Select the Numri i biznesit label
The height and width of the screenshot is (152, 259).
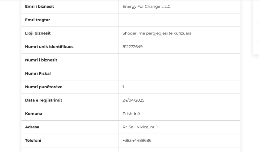tap(41, 60)
